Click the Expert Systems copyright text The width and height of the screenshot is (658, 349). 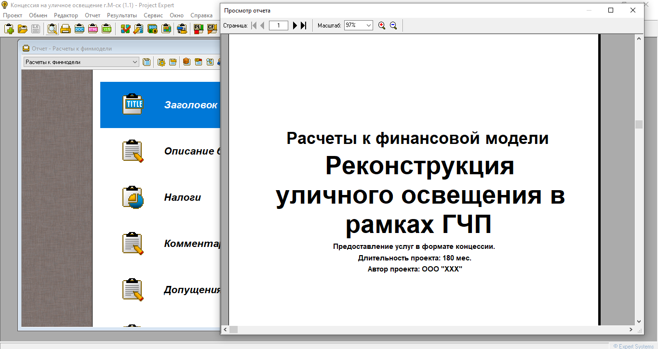(633, 346)
